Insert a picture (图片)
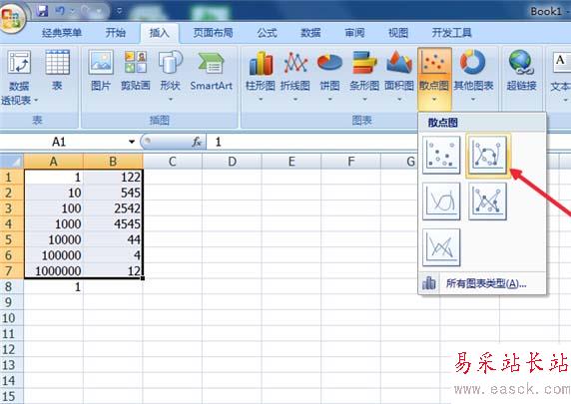The width and height of the screenshot is (571, 404). (x=101, y=70)
